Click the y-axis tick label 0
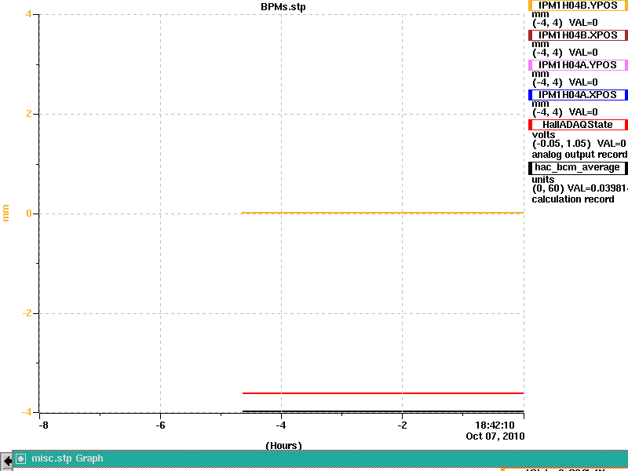The height and width of the screenshot is (471, 628). pos(29,214)
